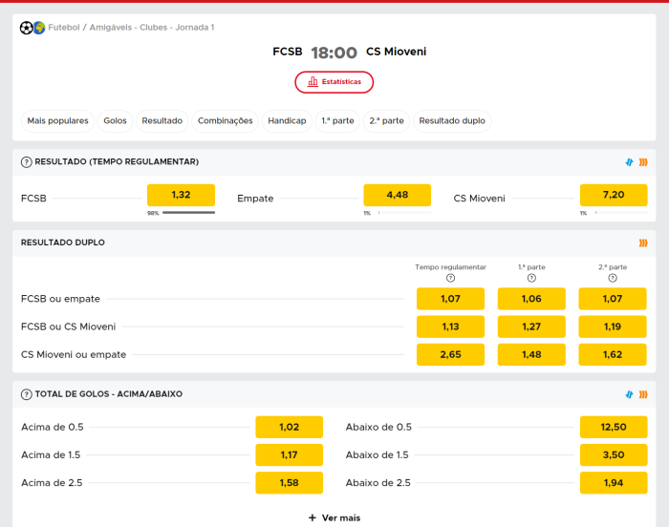Select the Mais populares tab
The image size is (669, 527).
(57, 120)
